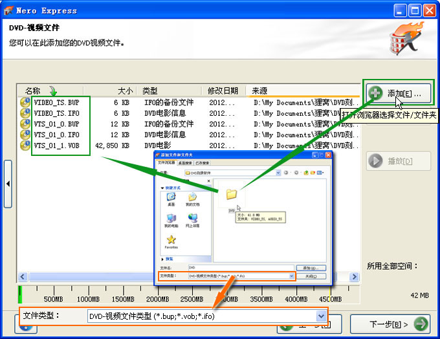This screenshot has width=440, height=339.
Task: Click the DVD电影 type cell of VTS_01_1.VOB
Action: tap(158, 146)
